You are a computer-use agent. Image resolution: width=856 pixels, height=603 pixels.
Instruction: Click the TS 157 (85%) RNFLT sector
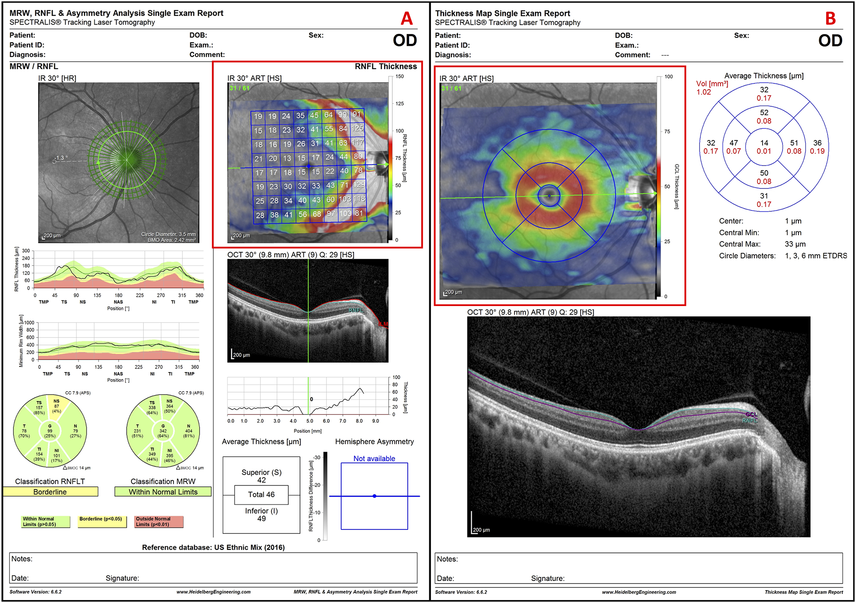[39, 408]
